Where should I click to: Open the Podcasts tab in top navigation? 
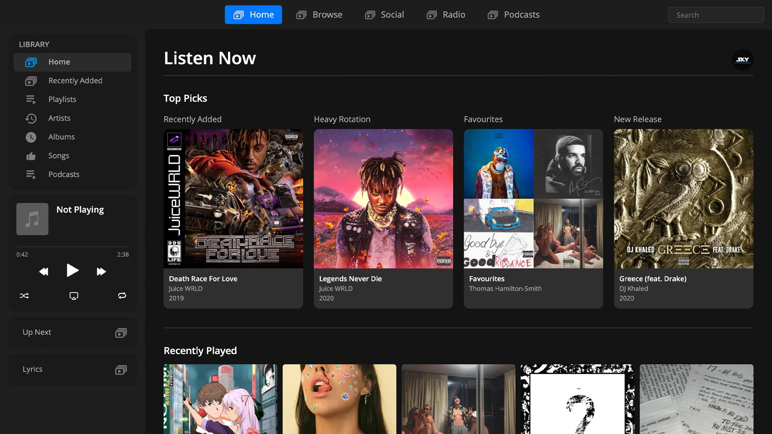(x=513, y=15)
